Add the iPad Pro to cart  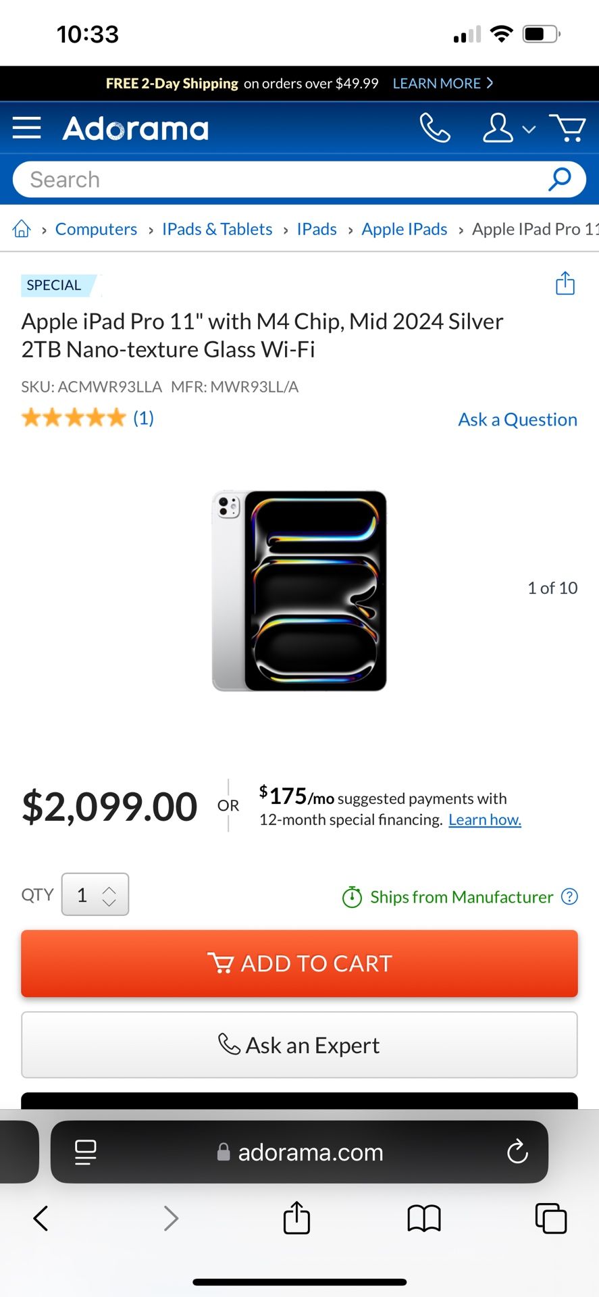click(299, 963)
